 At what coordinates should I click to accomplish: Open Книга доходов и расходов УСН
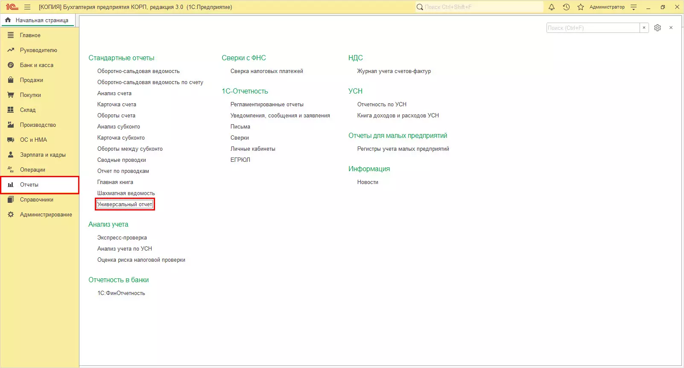398,115
